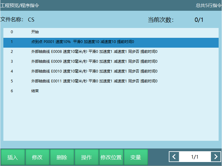Image resolution: width=222 pixels, height=166 pixels.
Task: Select line 5 外部轴曲线 E0011 instruction
Action: pos(111,81)
